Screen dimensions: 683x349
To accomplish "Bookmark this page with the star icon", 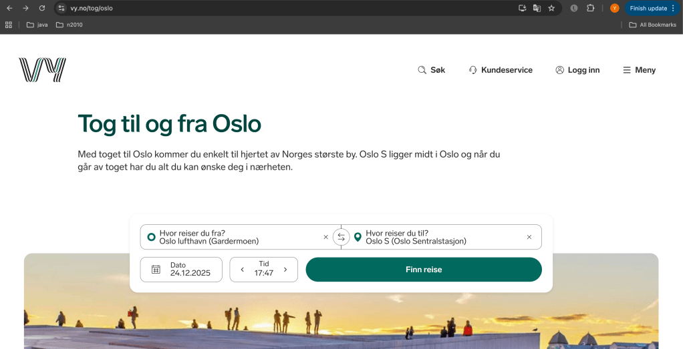I will click(551, 8).
